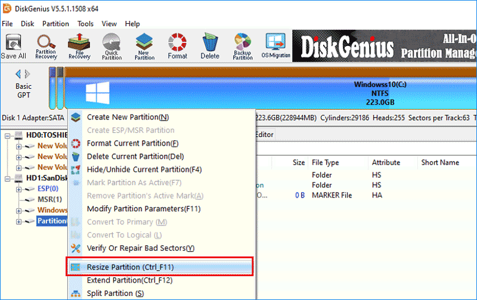The image size is (477, 300).
Task: Open the Partition menu
Action: pyautogui.click(x=55, y=24)
